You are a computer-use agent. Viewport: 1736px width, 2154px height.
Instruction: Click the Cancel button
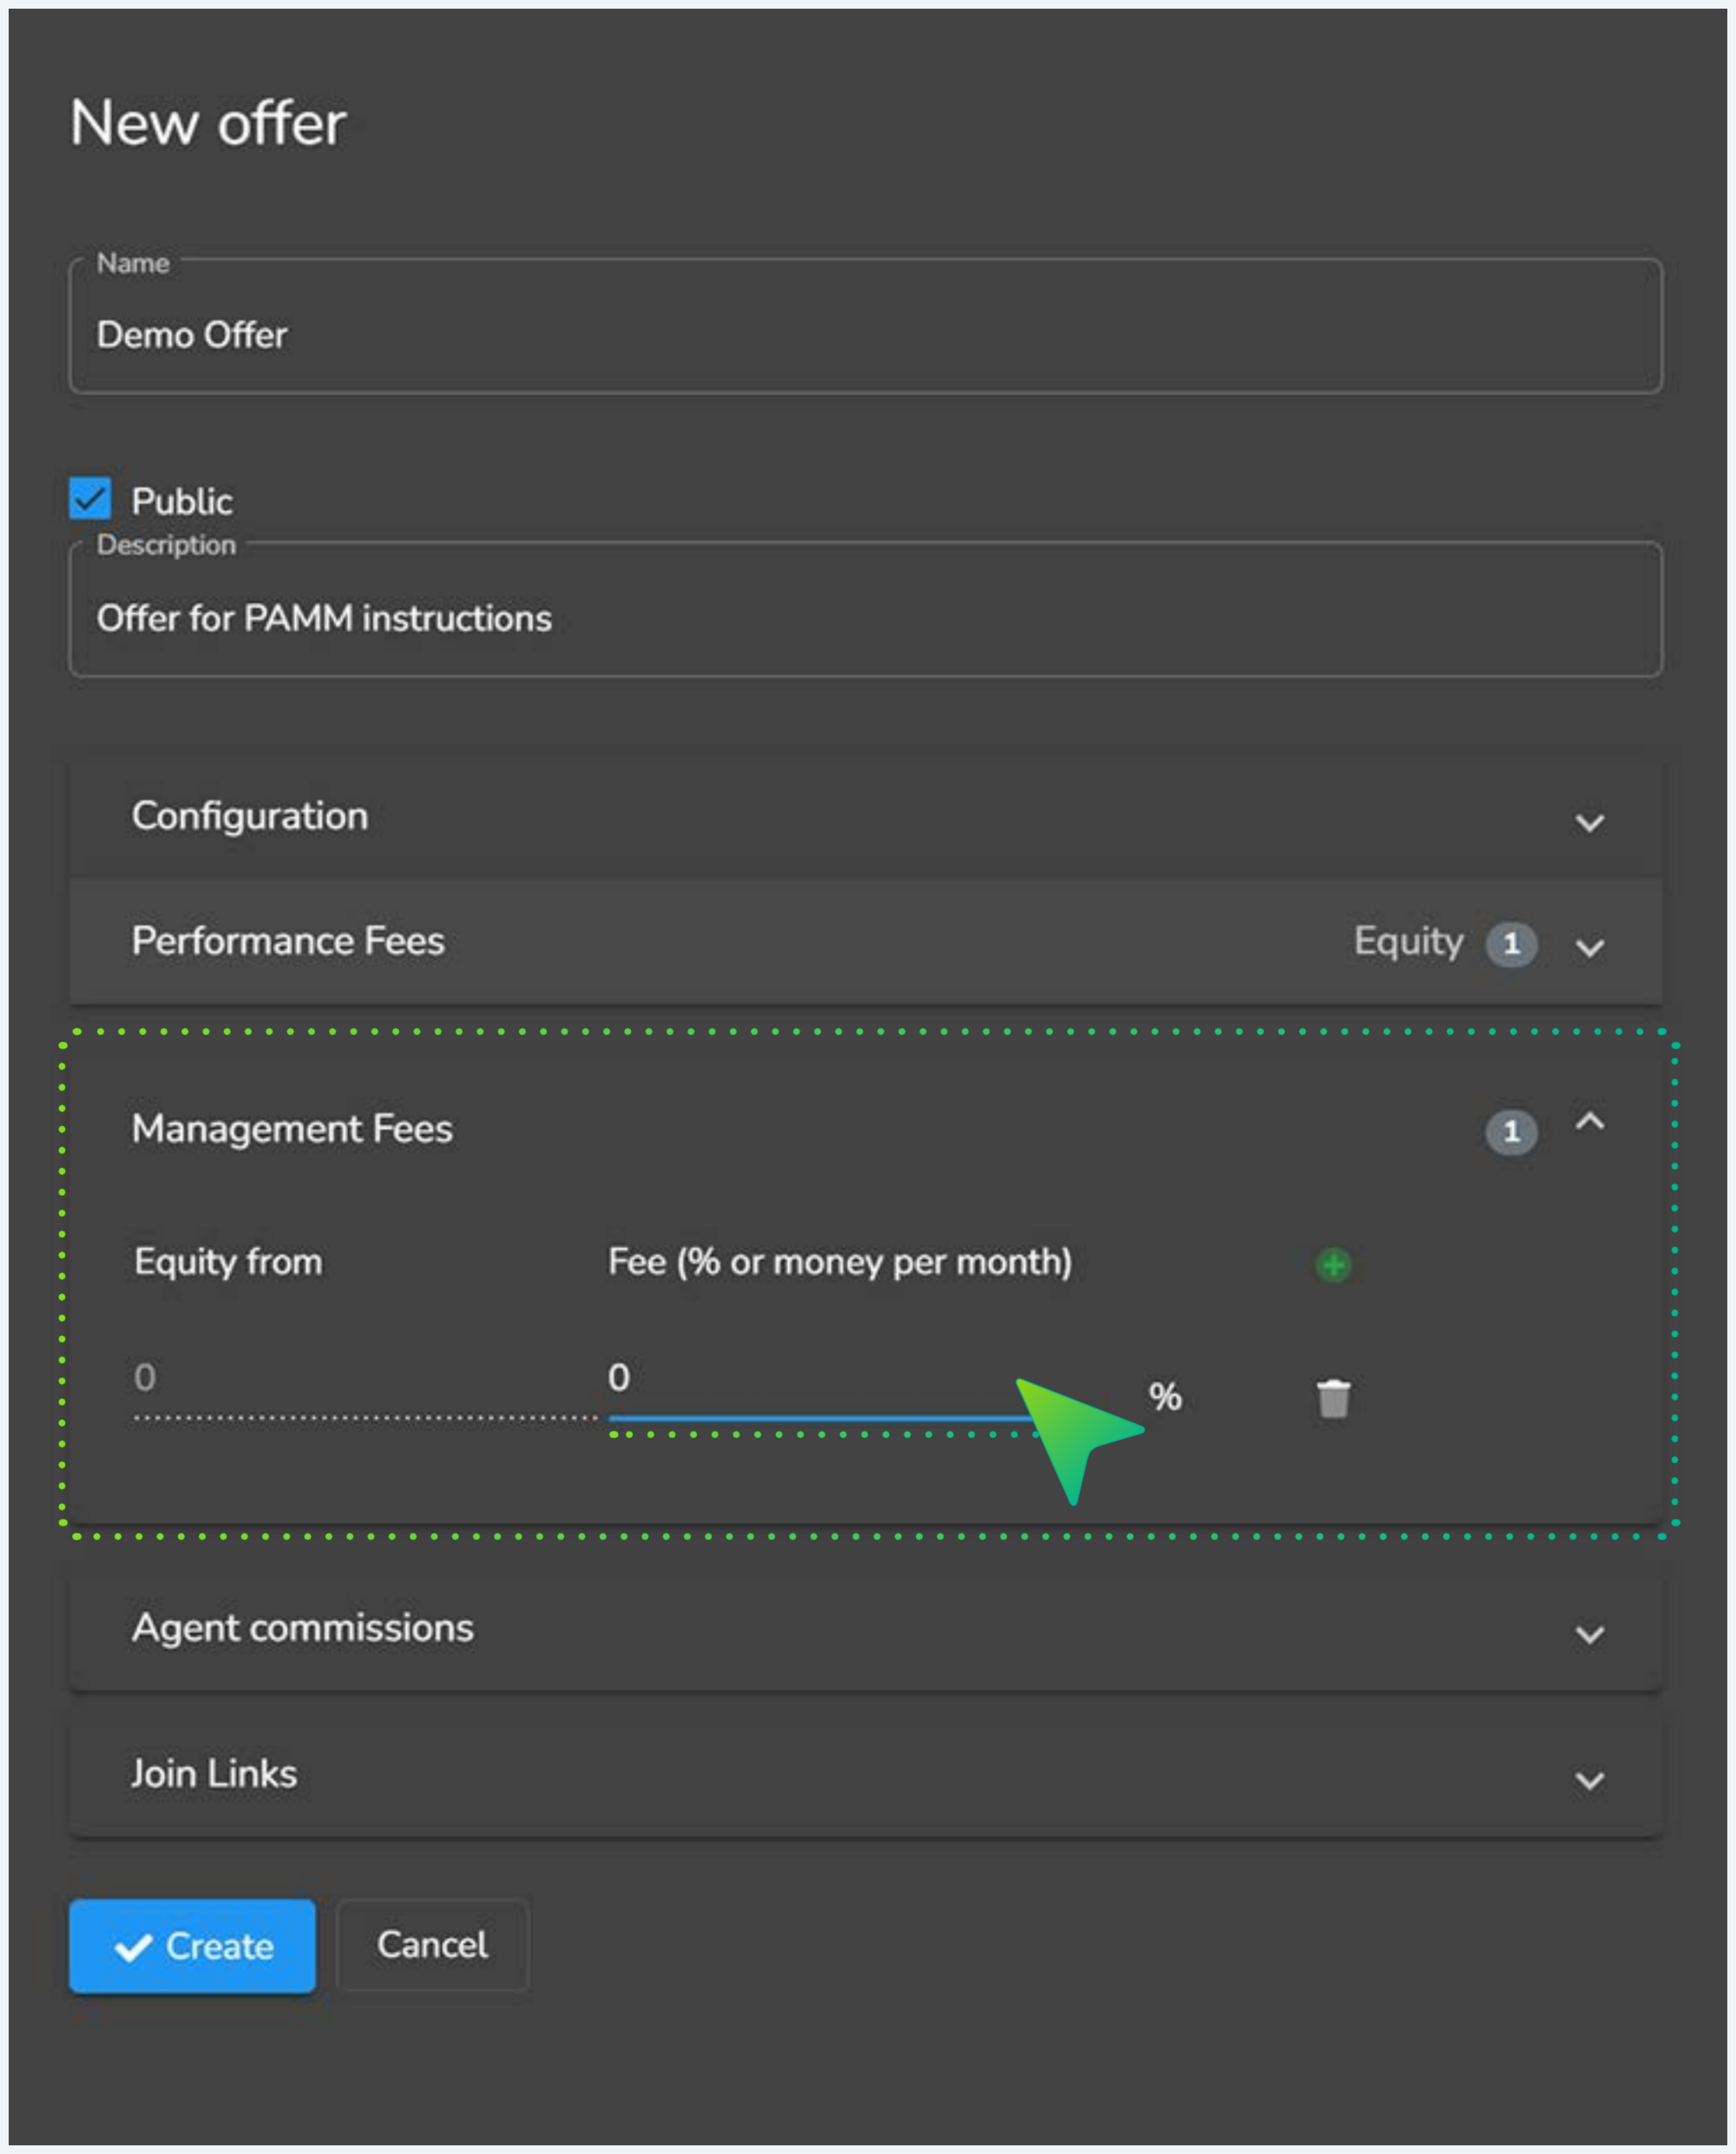coord(432,1945)
